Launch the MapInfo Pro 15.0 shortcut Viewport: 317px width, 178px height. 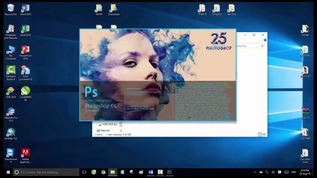coord(11,115)
